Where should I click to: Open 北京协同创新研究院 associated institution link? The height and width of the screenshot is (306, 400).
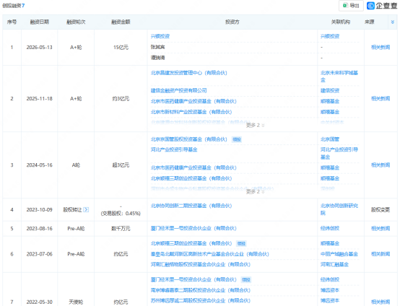pos(339,209)
